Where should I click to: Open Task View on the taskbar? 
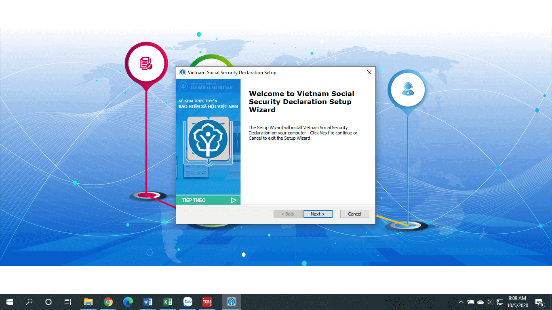point(68,302)
